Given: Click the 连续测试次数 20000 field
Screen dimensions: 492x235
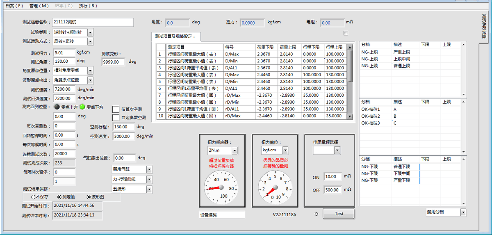Looking at the screenshot, I should click(x=64, y=154).
